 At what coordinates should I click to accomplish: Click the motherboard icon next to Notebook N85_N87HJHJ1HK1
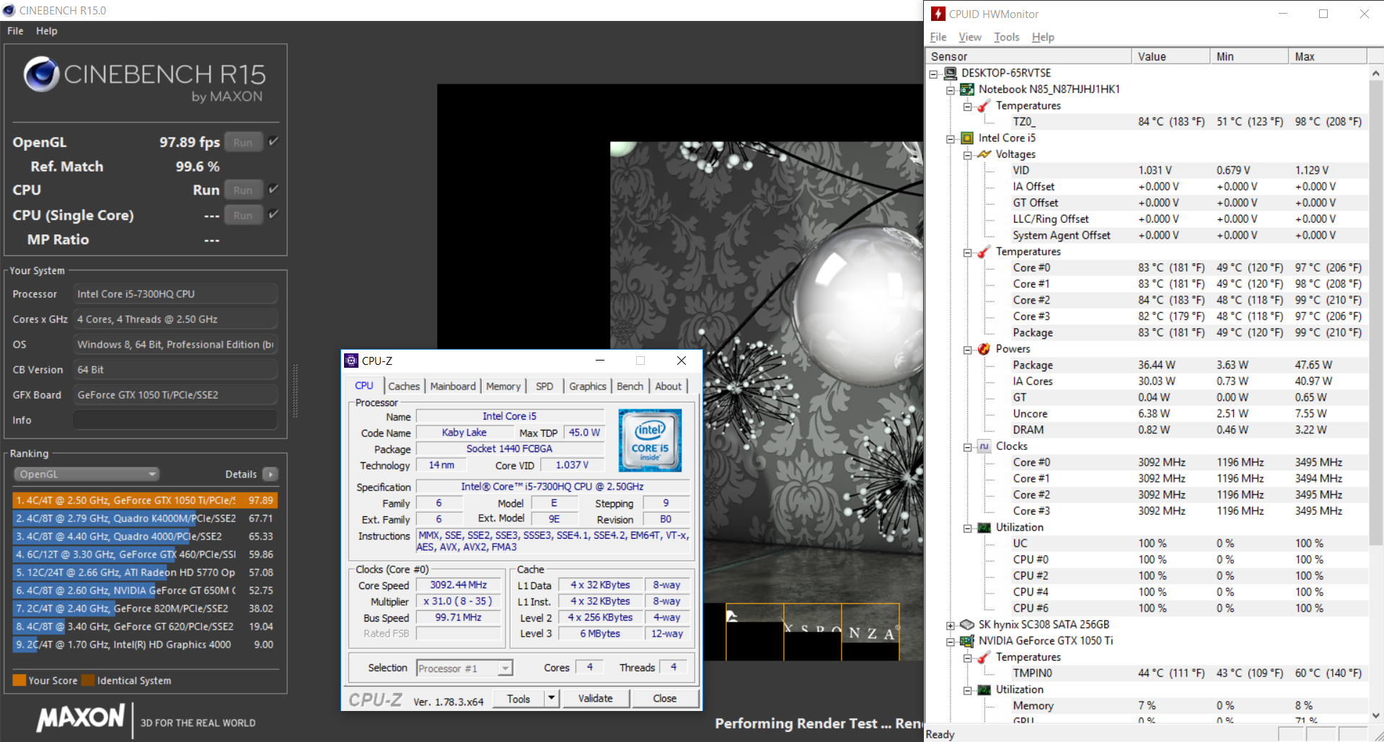click(x=968, y=89)
